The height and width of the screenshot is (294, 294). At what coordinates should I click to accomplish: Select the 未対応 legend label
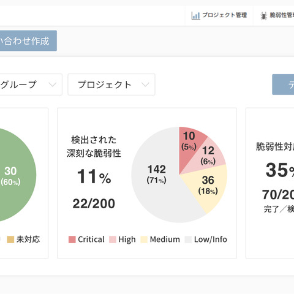(28, 239)
